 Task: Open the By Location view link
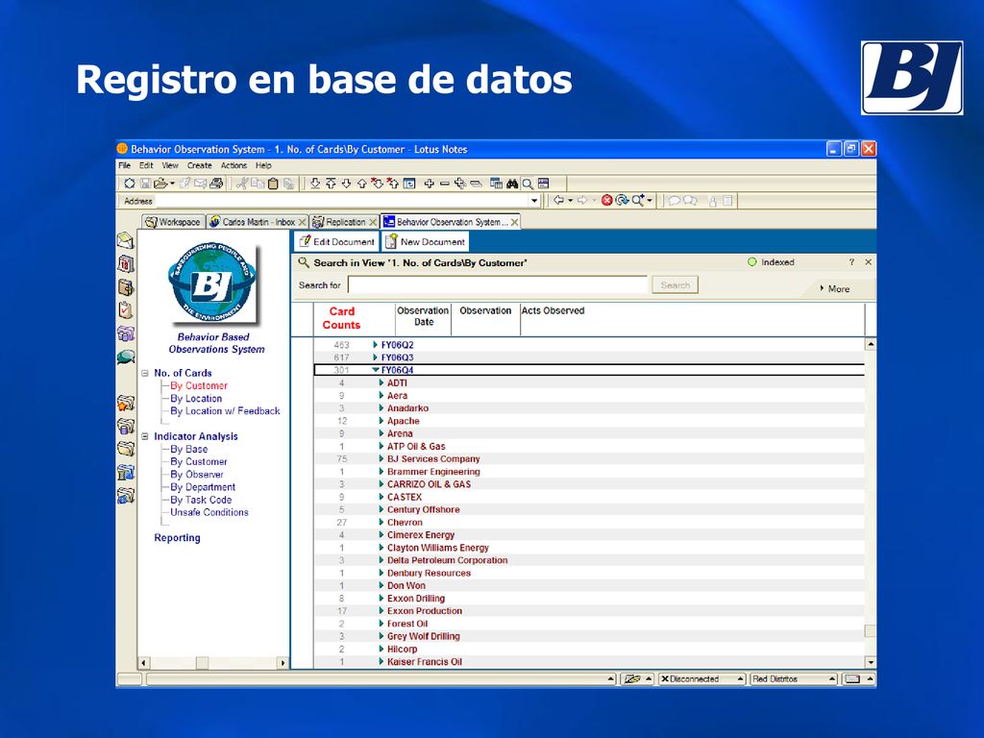coord(196,399)
